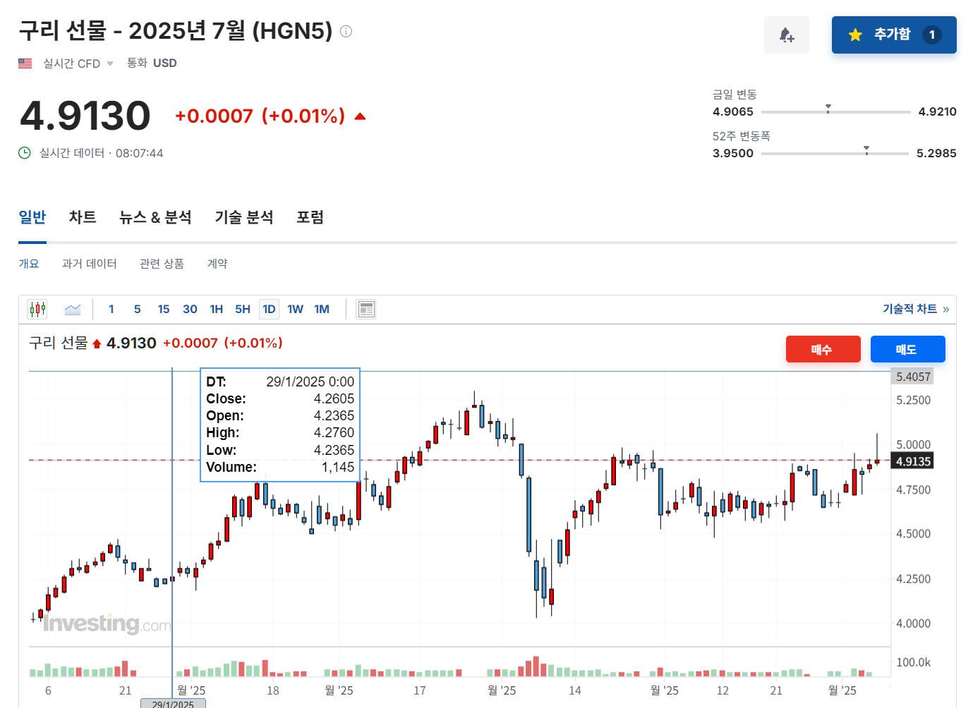
Task: Open the 추가함 watchlist dropdown button
Action: click(x=893, y=33)
